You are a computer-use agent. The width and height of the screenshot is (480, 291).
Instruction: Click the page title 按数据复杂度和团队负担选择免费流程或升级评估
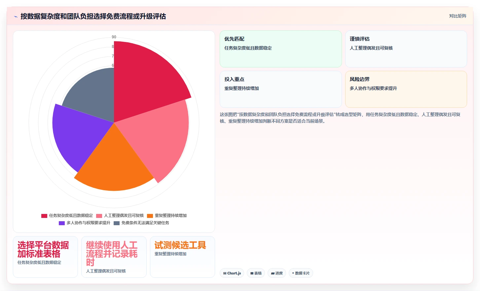[93, 16]
